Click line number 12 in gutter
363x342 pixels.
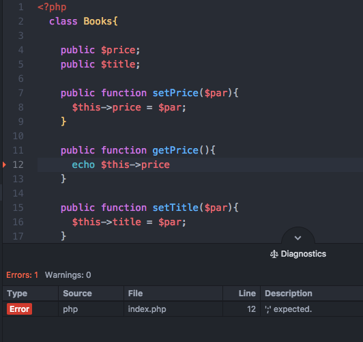[18, 165]
